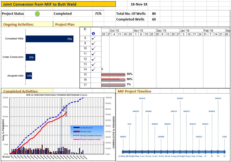Click the checkmark icon for ID 11
Image resolution: width=231 pixels, height=162 pixels.
(x=94, y=54)
